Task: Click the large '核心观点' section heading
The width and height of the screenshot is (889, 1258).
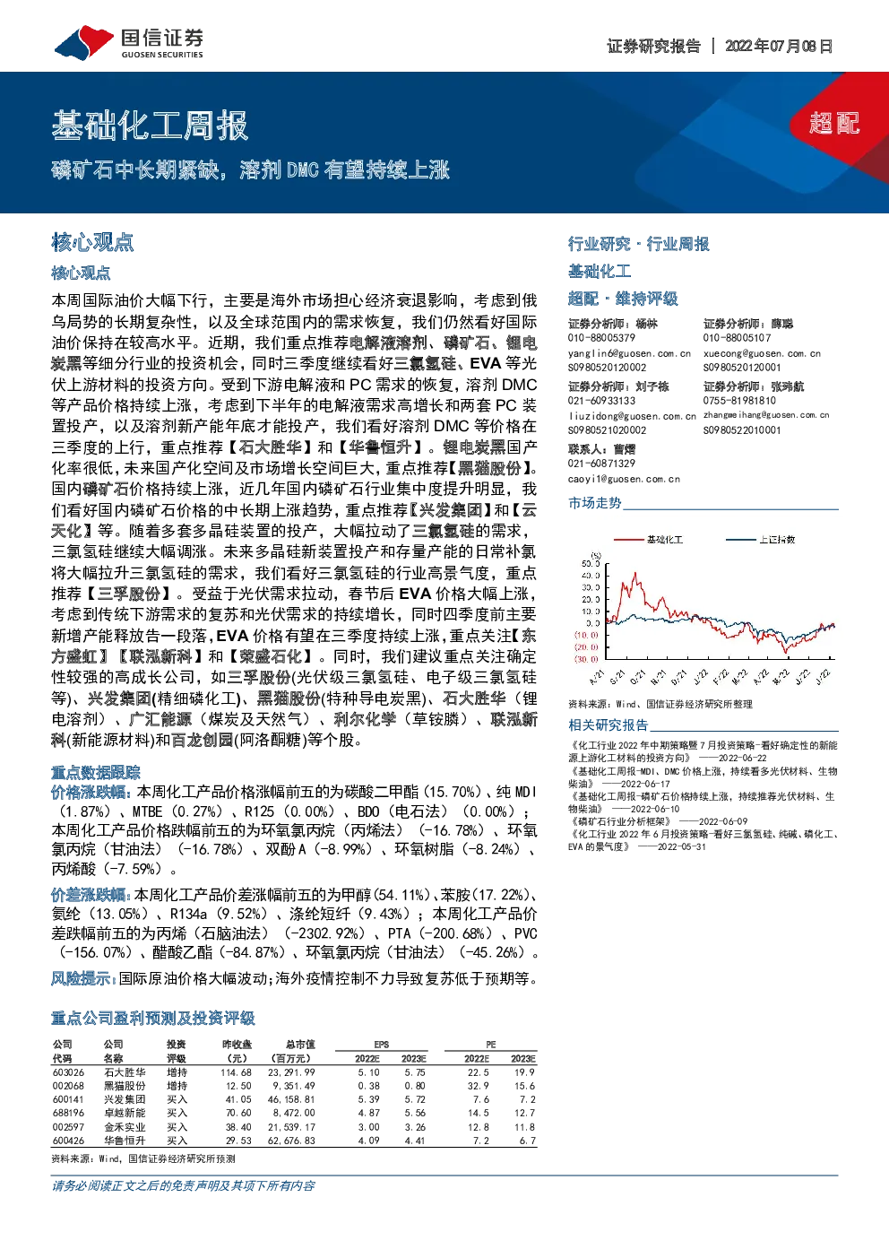Action: click(92, 242)
